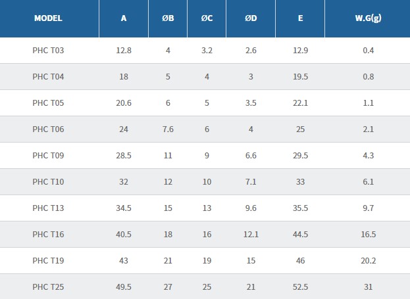Click the PHC T13 row label
Viewport: 410px width, 299px height.
tap(48, 208)
